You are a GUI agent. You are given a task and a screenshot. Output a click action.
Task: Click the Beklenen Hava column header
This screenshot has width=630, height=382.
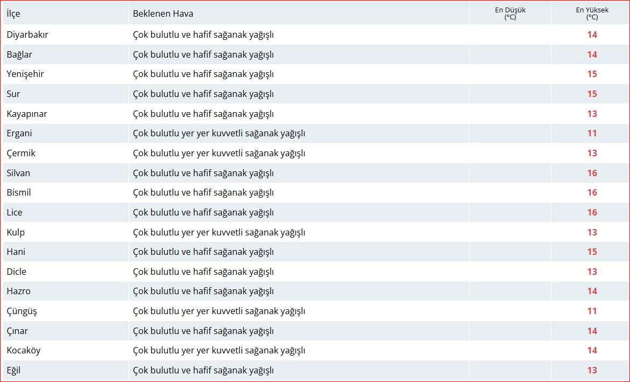click(x=164, y=13)
